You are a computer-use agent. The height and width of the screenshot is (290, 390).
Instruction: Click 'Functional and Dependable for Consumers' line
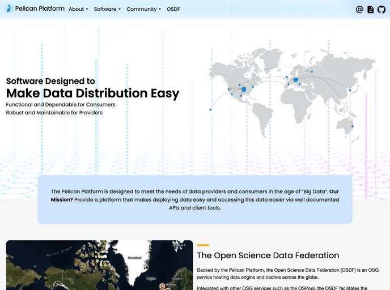[61, 105]
